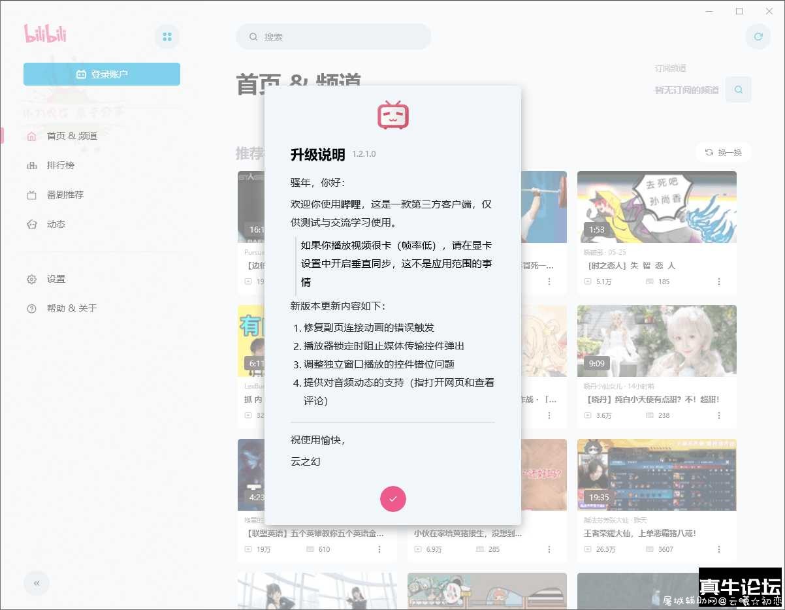The width and height of the screenshot is (785, 610).
Task: Click the play count icon next to 19万
Action: pos(248,549)
